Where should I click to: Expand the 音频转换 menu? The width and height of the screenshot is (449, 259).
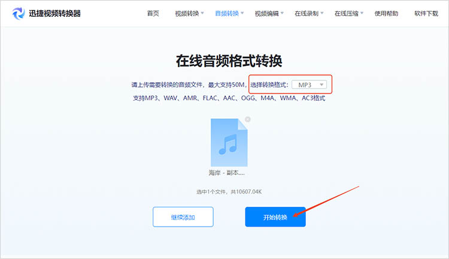pyautogui.click(x=229, y=13)
